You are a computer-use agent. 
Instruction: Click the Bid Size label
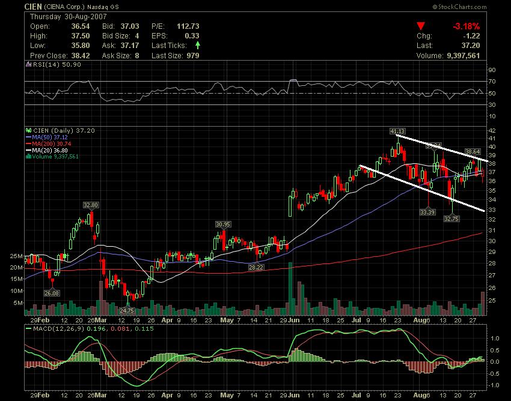click(x=116, y=36)
